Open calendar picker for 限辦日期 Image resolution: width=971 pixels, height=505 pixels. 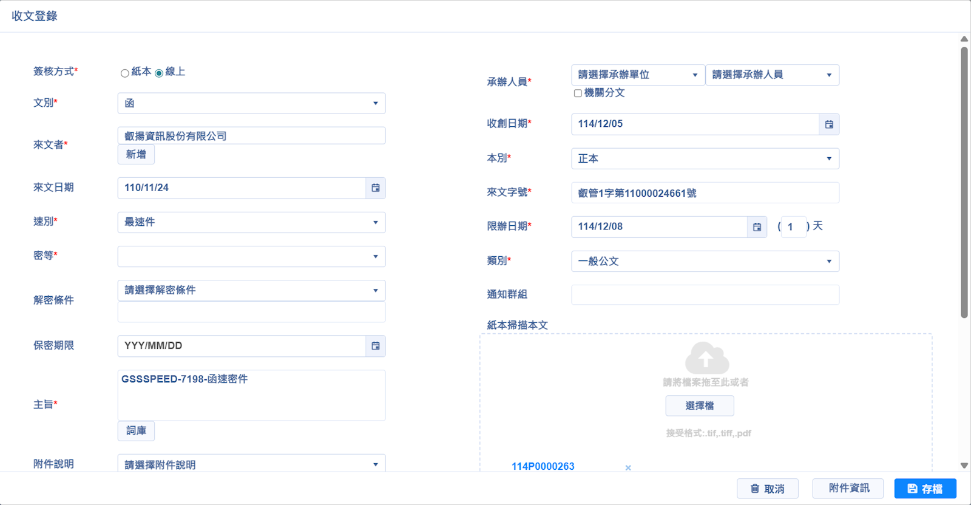[757, 227]
